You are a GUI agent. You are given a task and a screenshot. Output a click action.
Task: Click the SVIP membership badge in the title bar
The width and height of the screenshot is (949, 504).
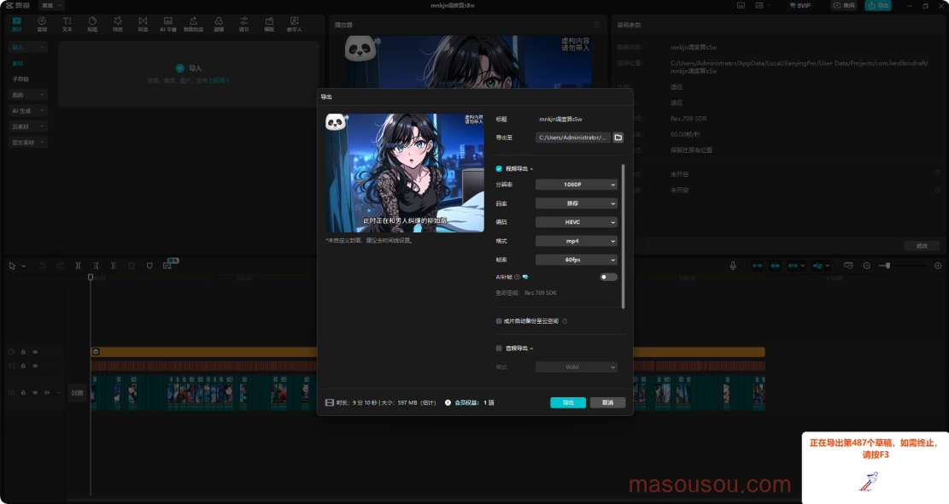[800, 5]
